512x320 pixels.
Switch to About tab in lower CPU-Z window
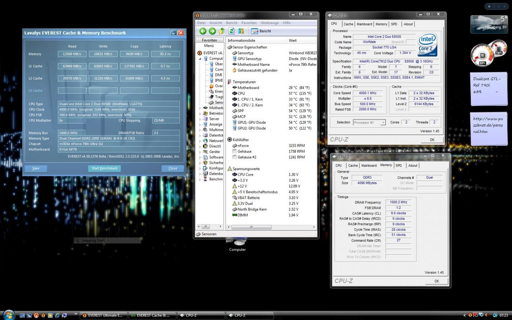(x=412, y=165)
